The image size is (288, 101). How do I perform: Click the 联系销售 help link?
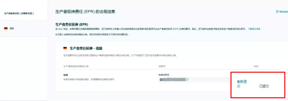click(x=283, y=11)
